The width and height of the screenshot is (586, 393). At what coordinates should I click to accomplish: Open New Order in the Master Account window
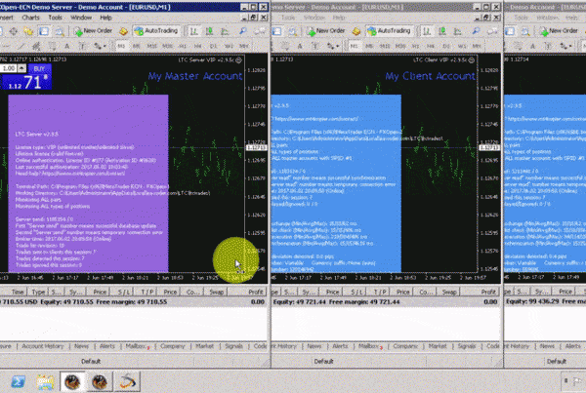click(x=94, y=31)
